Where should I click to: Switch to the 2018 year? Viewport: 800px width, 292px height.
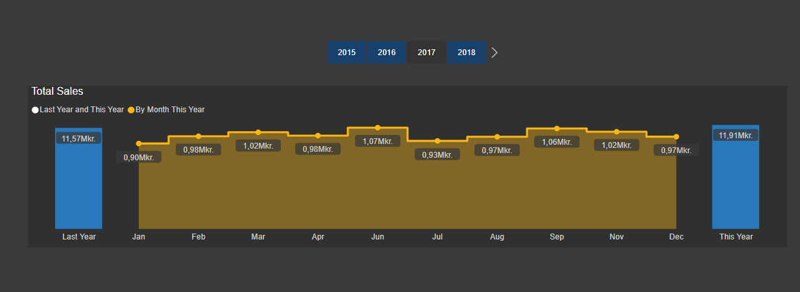pyautogui.click(x=466, y=53)
